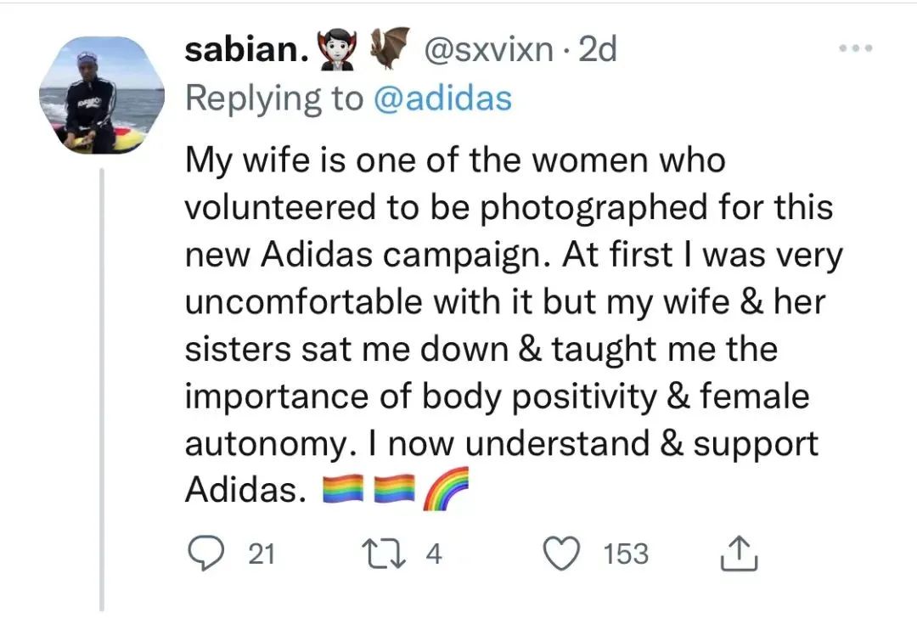Click the retweet count of 4
Image resolution: width=917 pixels, height=624 pixels.
[x=433, y=554]
